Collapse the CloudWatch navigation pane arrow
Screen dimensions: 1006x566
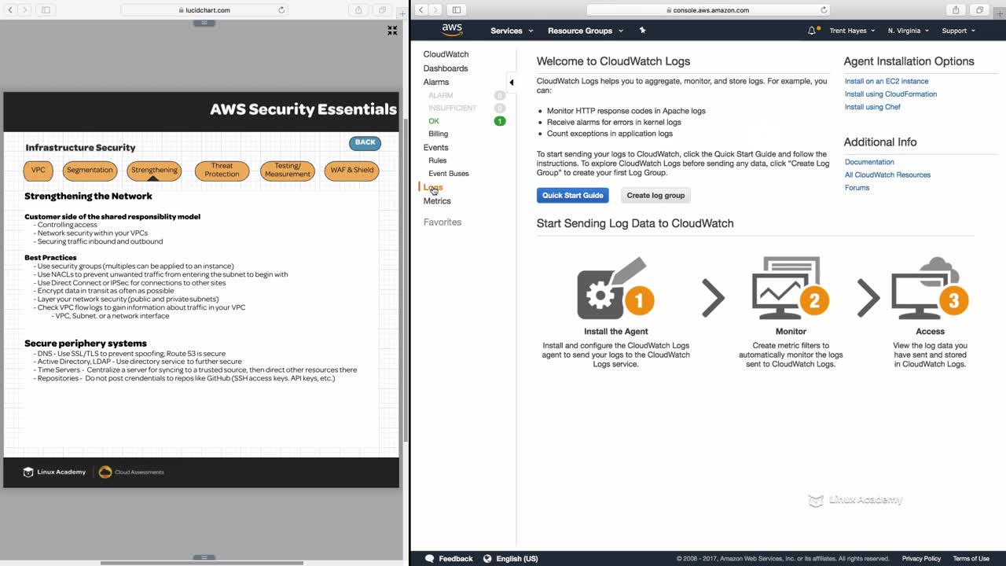511,82
